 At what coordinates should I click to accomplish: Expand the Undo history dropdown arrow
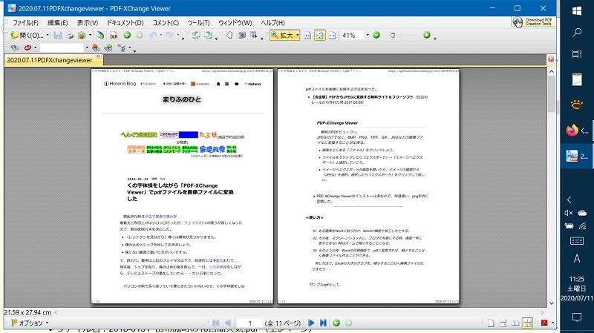coord(161,35)
